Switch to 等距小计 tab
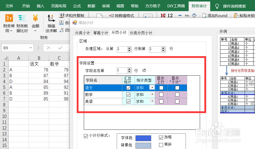The image size is (255, 149). click(x=101, y=33)
